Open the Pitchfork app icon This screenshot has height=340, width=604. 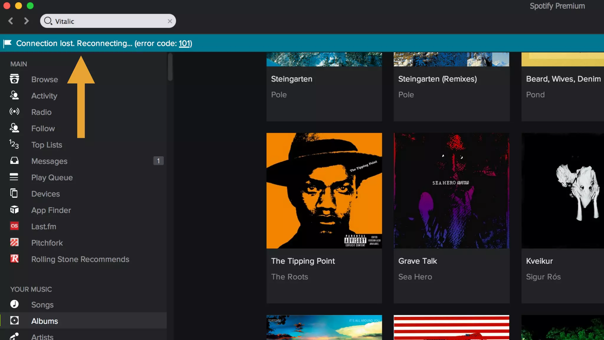[14, 243]
